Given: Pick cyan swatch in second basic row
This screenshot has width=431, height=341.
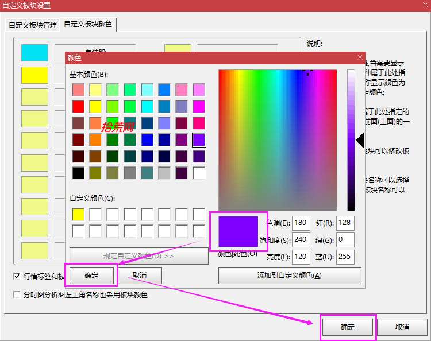Looking at the screenshot, I should 147,107.
